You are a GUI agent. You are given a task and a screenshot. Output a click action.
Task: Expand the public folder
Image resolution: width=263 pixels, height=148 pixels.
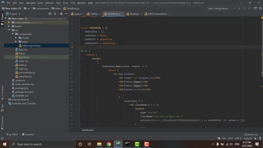9,26
